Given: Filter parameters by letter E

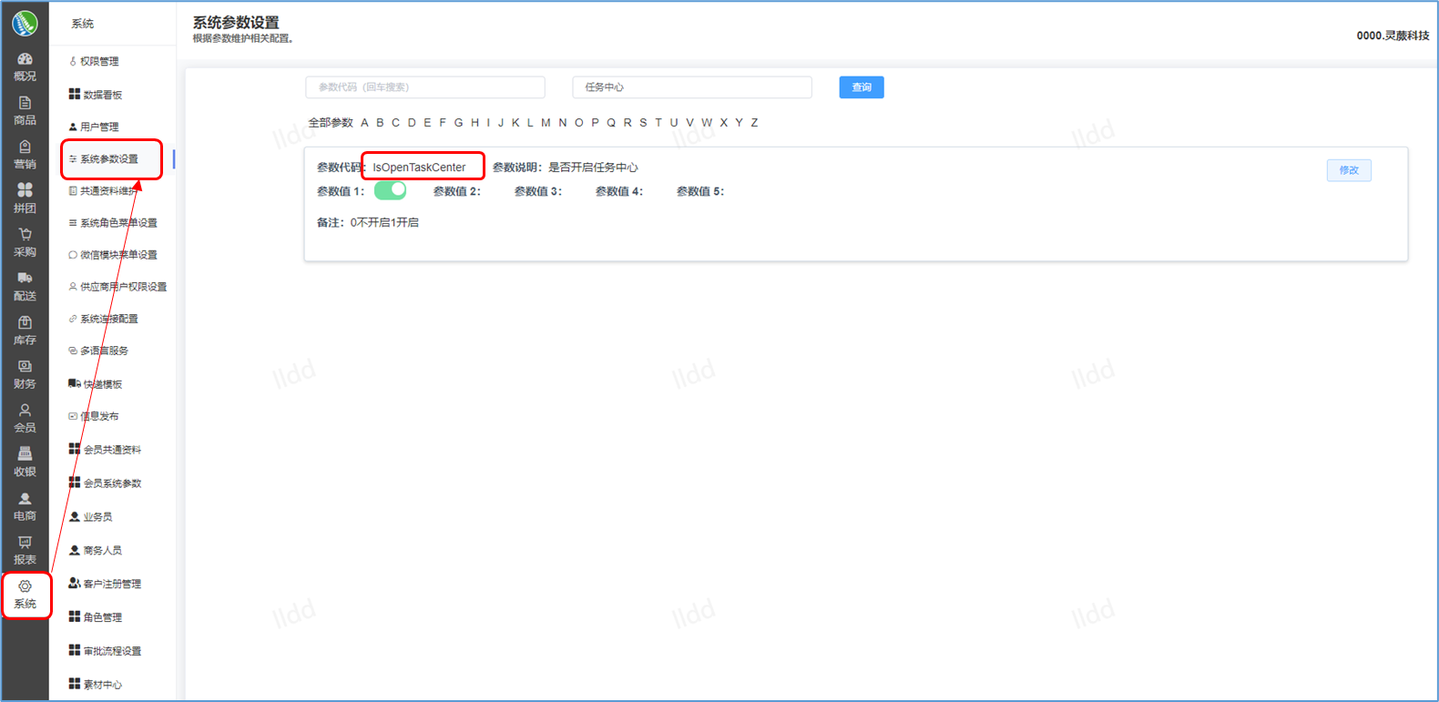Looking at the screenshot, I should coord(427,123).
